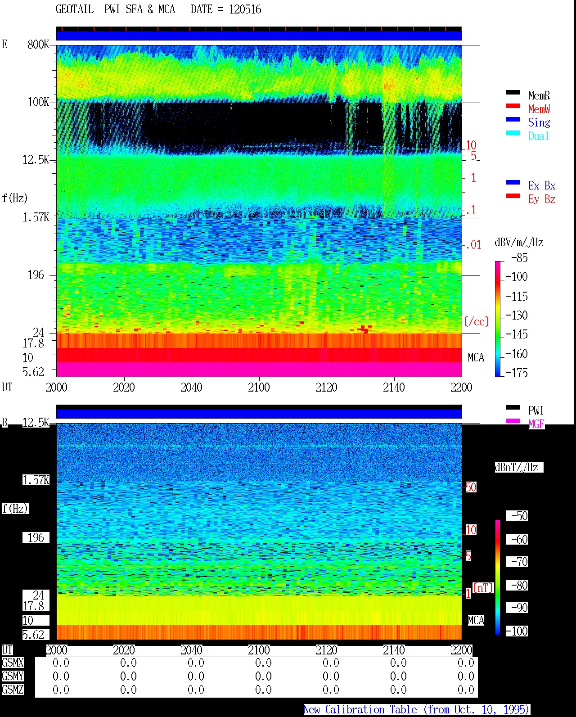Click the '2020' UT tick below E panel
576x717 pixels.
pos(124,387)
